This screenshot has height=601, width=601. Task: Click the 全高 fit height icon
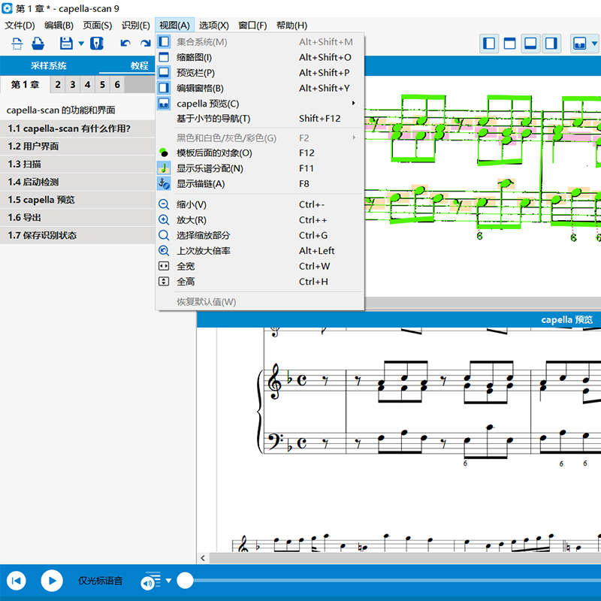164,281
